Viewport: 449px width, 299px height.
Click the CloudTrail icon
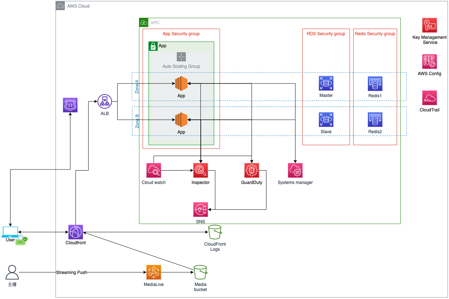[x=429, y=98]
